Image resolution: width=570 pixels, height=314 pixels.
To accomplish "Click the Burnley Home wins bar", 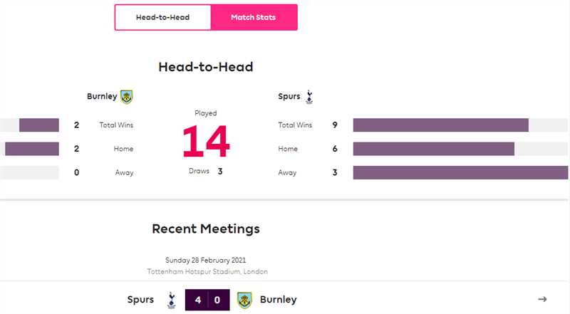I will (31, 149).
